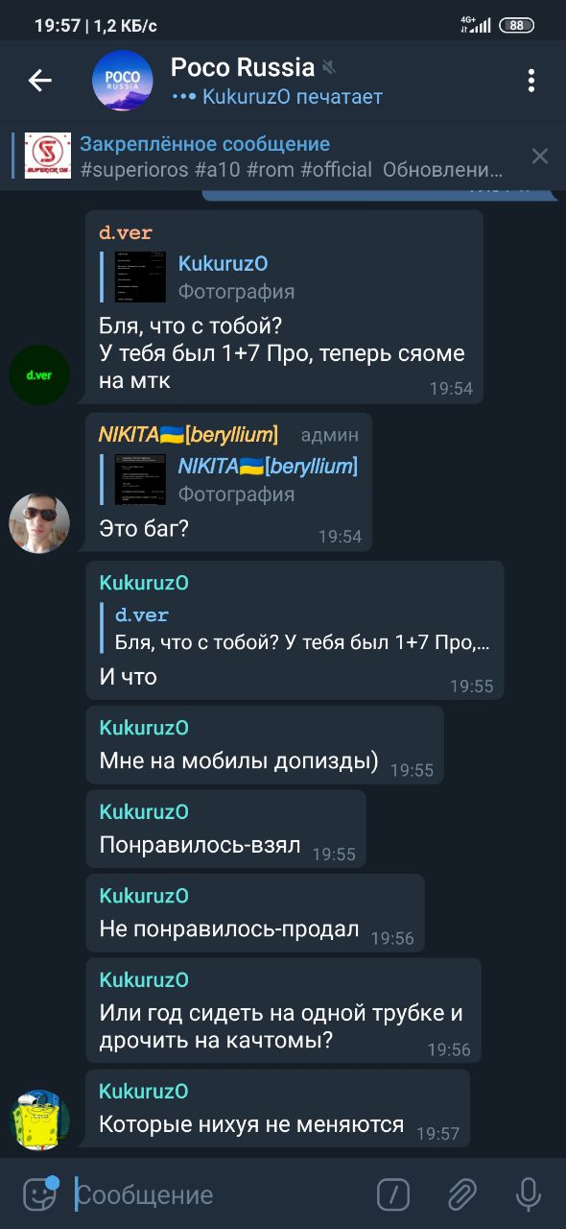
Task: Open KukuruzO's SpongeBob avatar
Action: (x=39, y=1120)
